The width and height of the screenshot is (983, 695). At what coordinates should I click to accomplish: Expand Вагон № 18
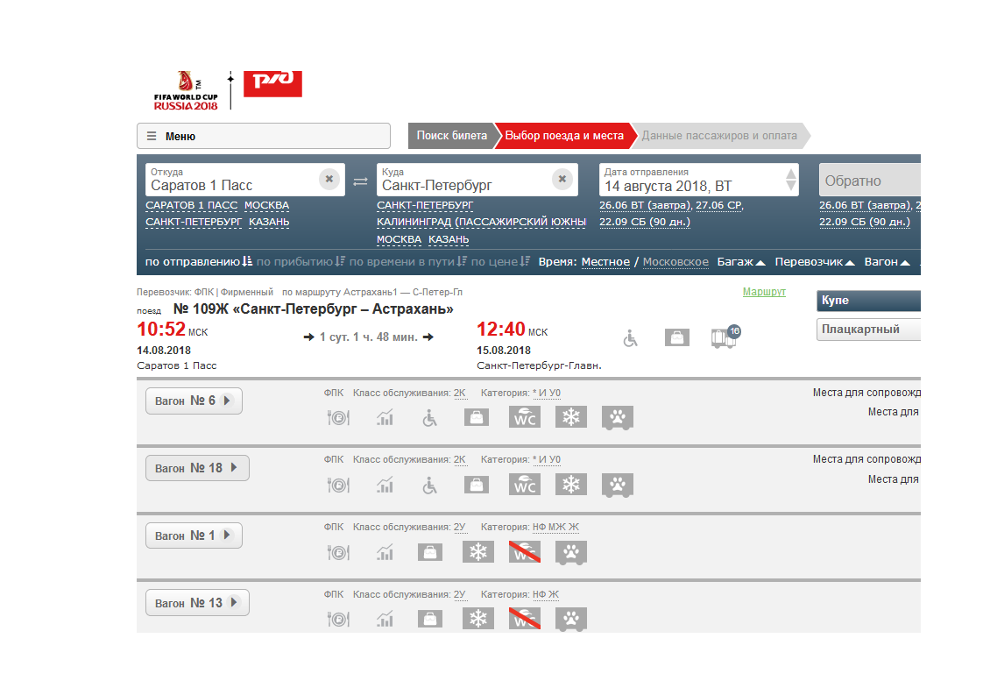[x=197, y=468]
